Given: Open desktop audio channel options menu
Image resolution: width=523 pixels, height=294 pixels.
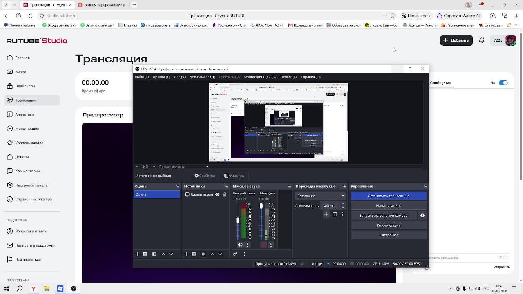Looking at the screenshot, I should (x=248, y=245).
